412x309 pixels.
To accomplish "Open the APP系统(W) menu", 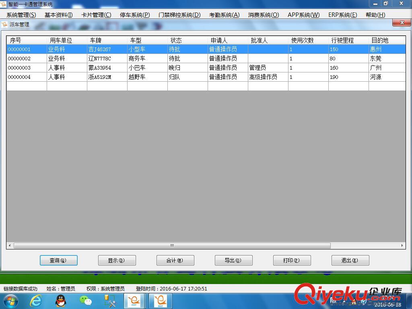I will 303,15.
